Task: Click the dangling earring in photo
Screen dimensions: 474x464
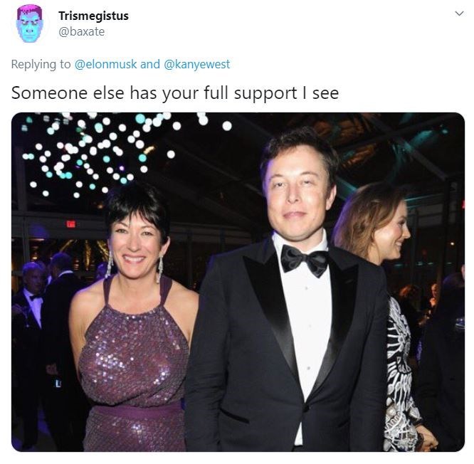Action: [x=159, y=269]
